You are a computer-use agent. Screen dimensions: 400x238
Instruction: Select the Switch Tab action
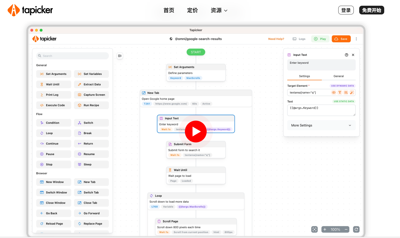tap(91, 193)
